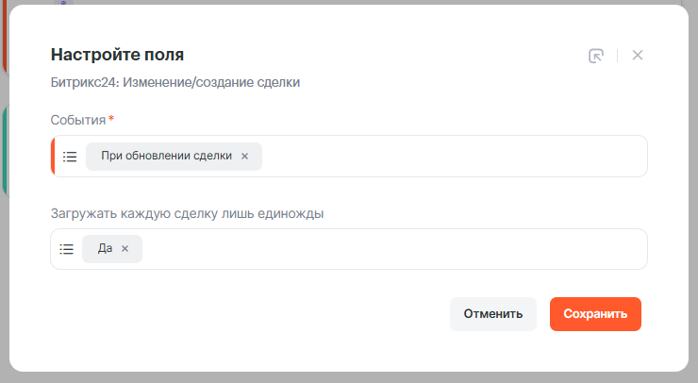This screenshot has width=698, height=383.
Task: Click the События field label
Action: 78,120
